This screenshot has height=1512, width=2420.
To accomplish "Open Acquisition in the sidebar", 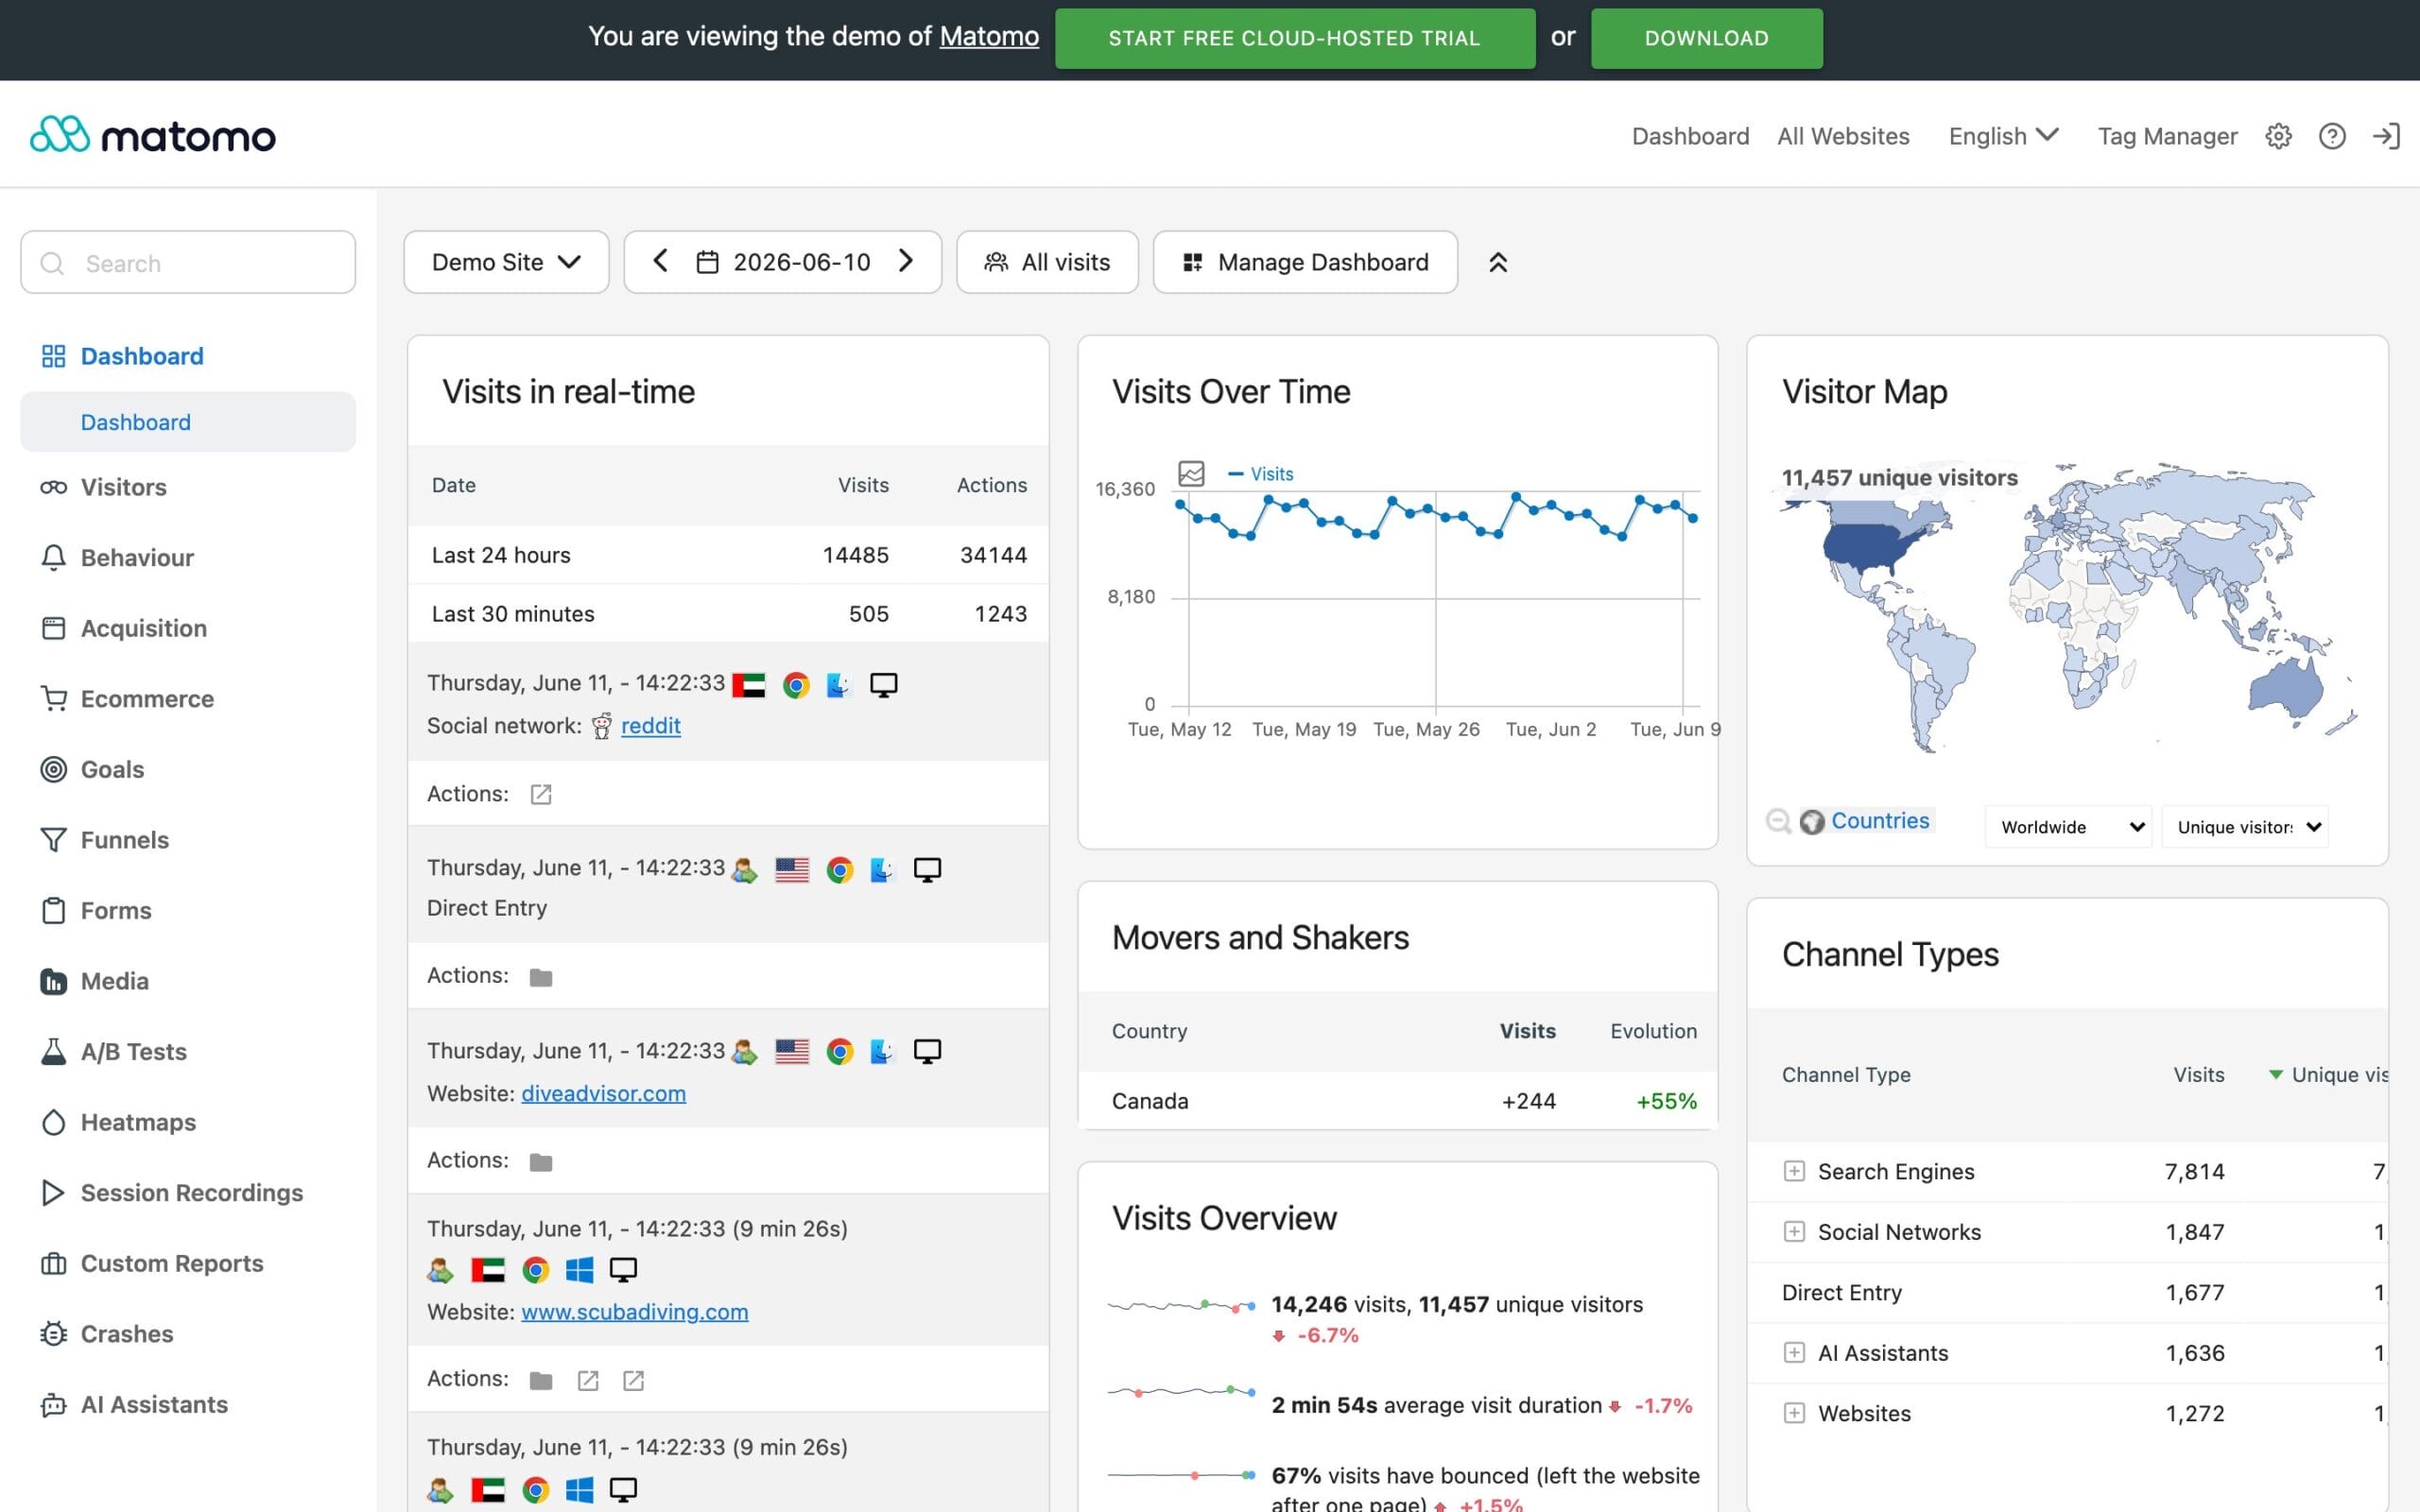I will coord(143,628).
